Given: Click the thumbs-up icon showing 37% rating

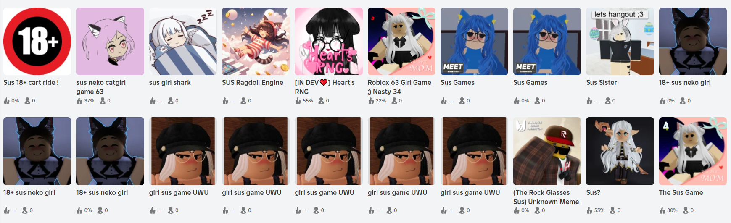Looking at the screenshot, I should pyautogui.click(x=79, y=101).
